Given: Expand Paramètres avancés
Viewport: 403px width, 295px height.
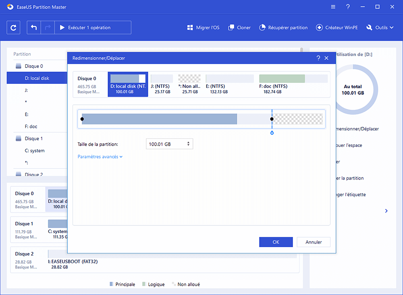Looking at the screenshot, I should [x=100, y=157].
